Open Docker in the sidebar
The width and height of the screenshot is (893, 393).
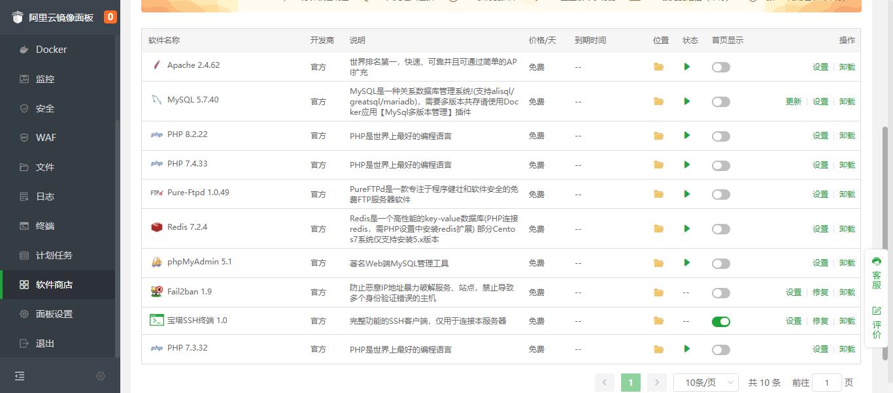[x=58, y=50]
